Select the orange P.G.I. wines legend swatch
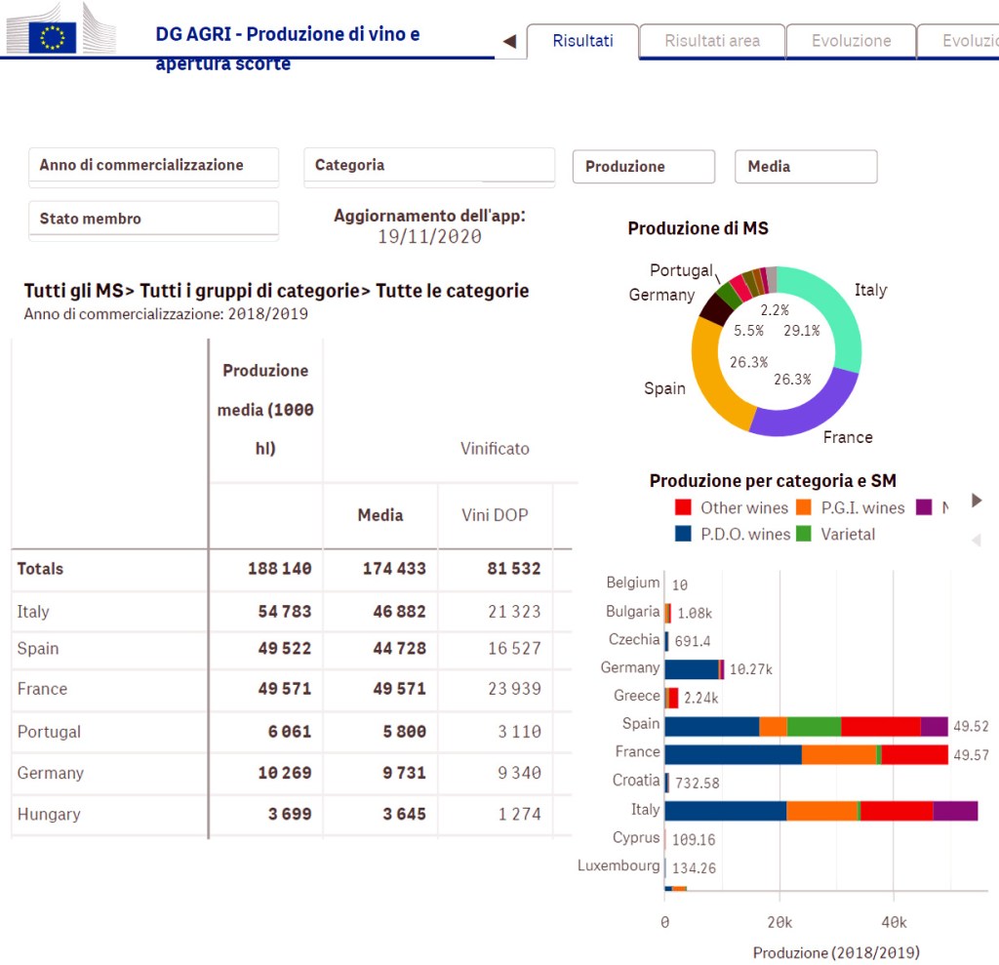999x965 pixels. (804, 507)
